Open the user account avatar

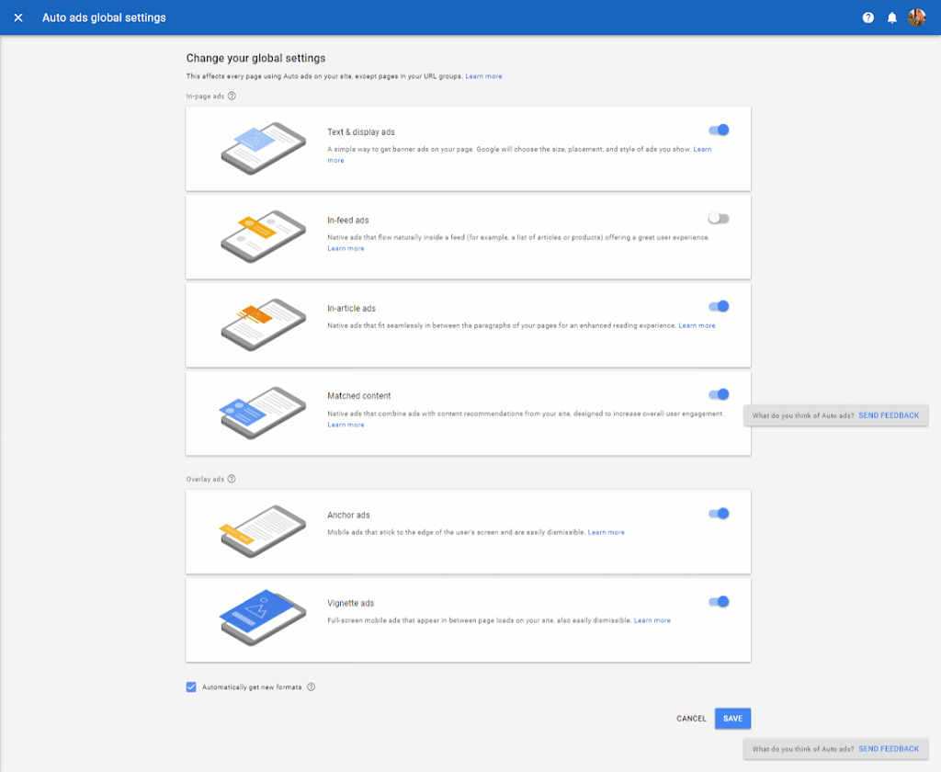click(916, 17)
